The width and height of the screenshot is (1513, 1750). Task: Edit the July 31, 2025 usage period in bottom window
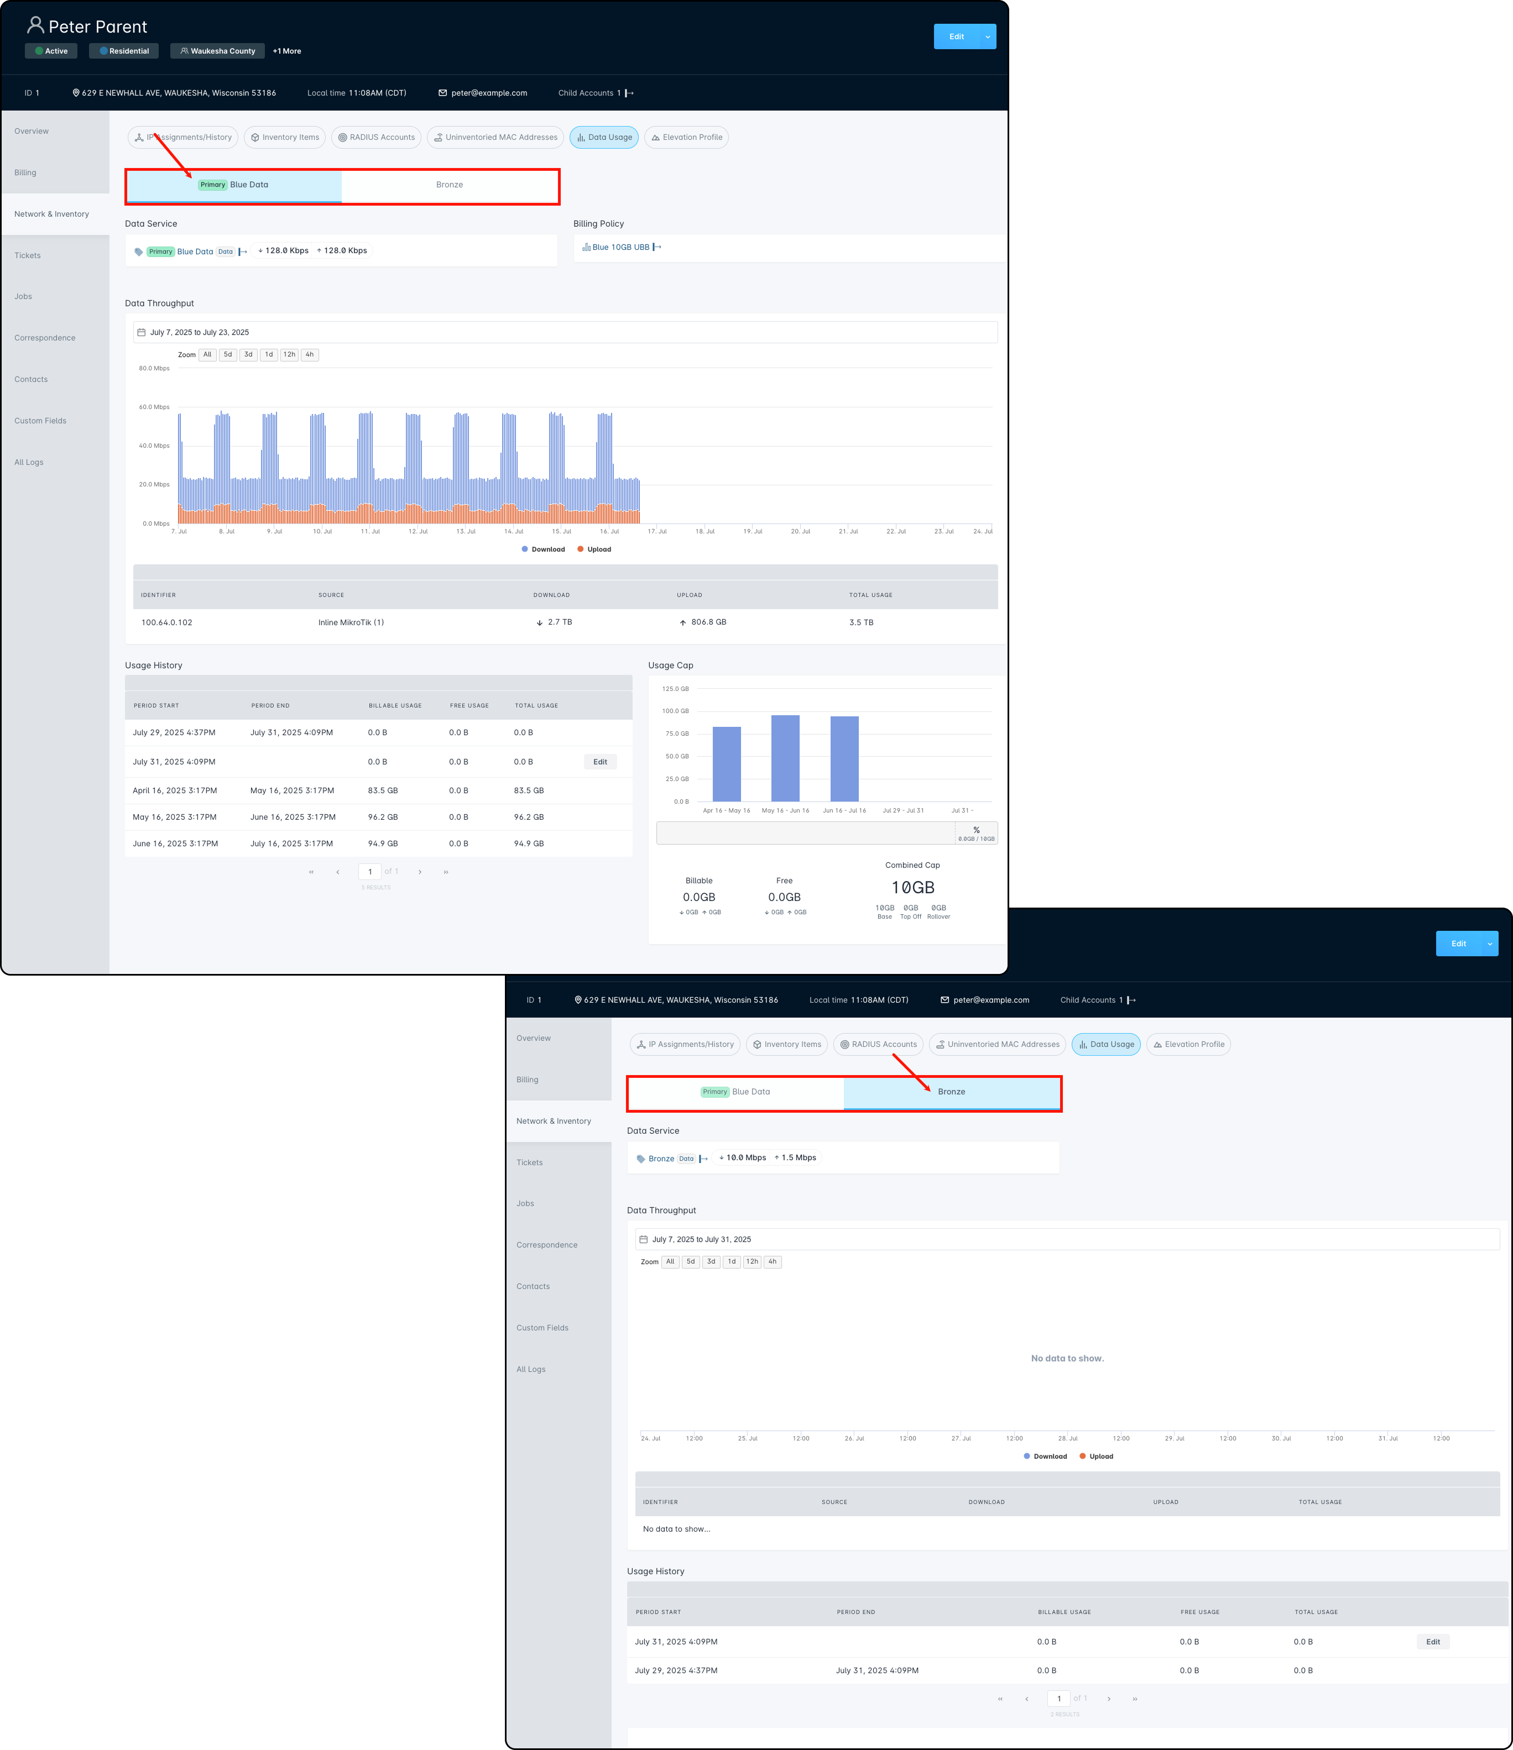[1433, 1642]
